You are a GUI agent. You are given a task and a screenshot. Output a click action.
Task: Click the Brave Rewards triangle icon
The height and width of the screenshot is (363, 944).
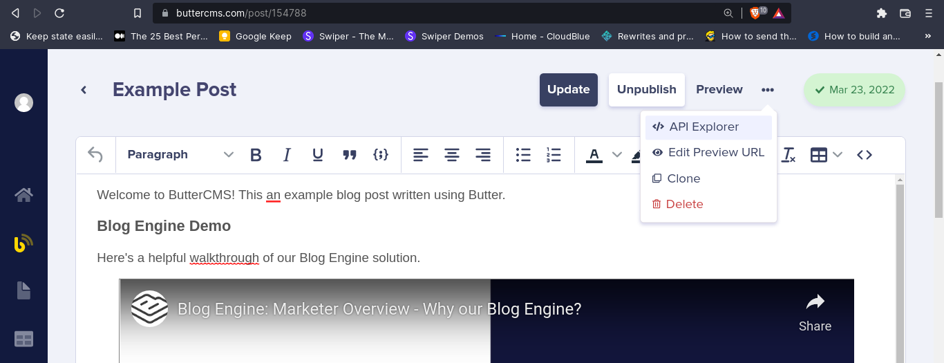click(779, 12)
